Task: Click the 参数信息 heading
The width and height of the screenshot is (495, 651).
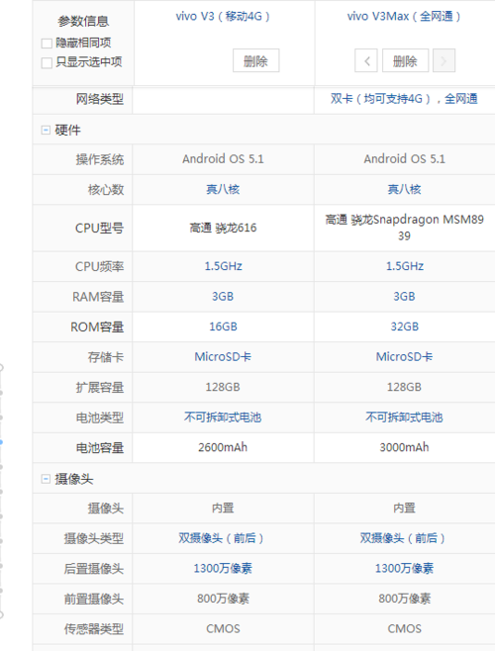Action: click(x=83, y=21)
